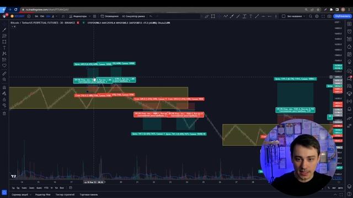Viewport: 353px width, 198px height.
Task: Open the alerts clock icon in the right sidebar
Action: tap(349, 31)
